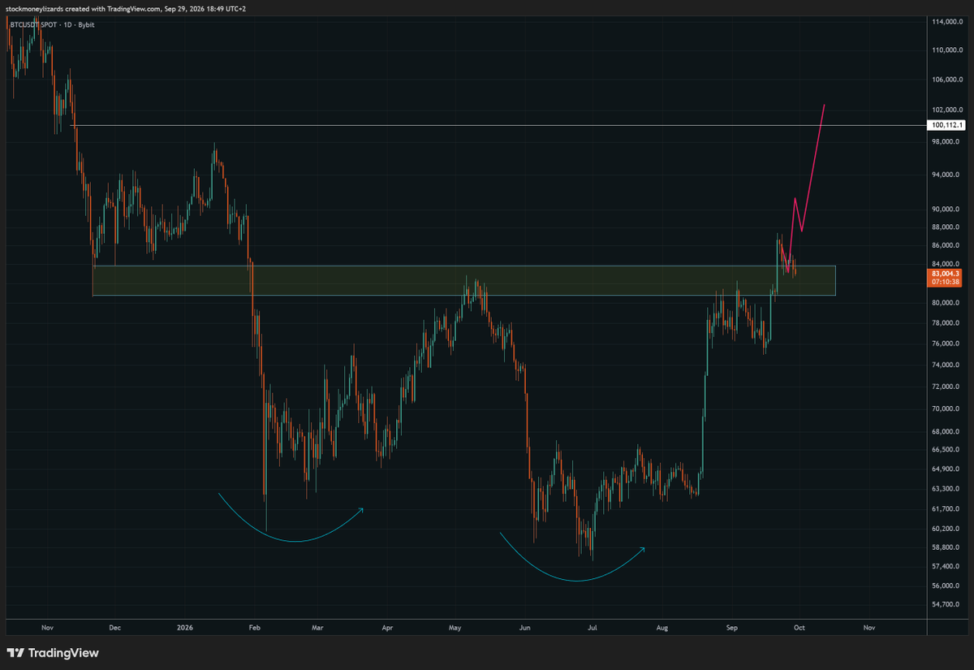
Task: Click the 102,000.0 price axis label
Action: pos(947,110)
